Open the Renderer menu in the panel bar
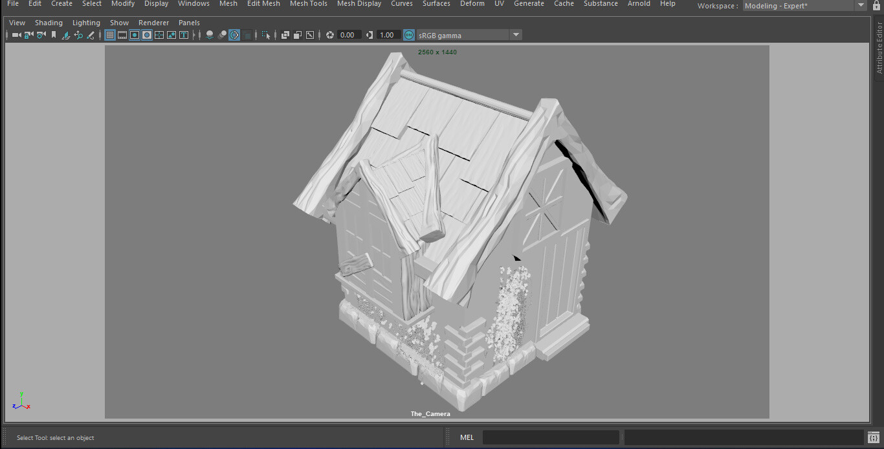Viewport: 884px width, 449px height. pos(153,22)
